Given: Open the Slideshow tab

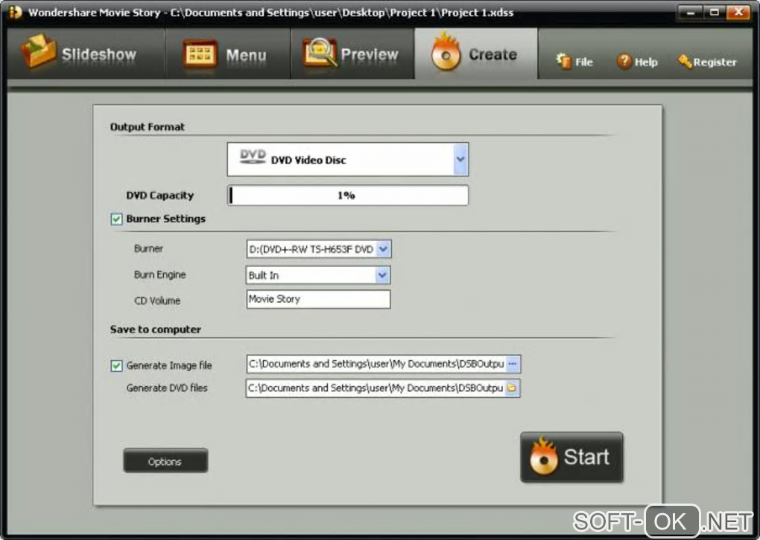Looking at the screenshot, I should click(86, 54).
